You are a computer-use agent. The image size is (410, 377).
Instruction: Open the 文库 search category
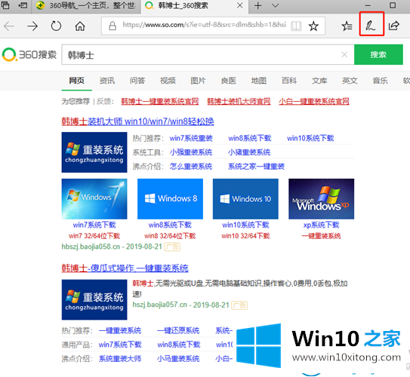click(x=319, y=81)
